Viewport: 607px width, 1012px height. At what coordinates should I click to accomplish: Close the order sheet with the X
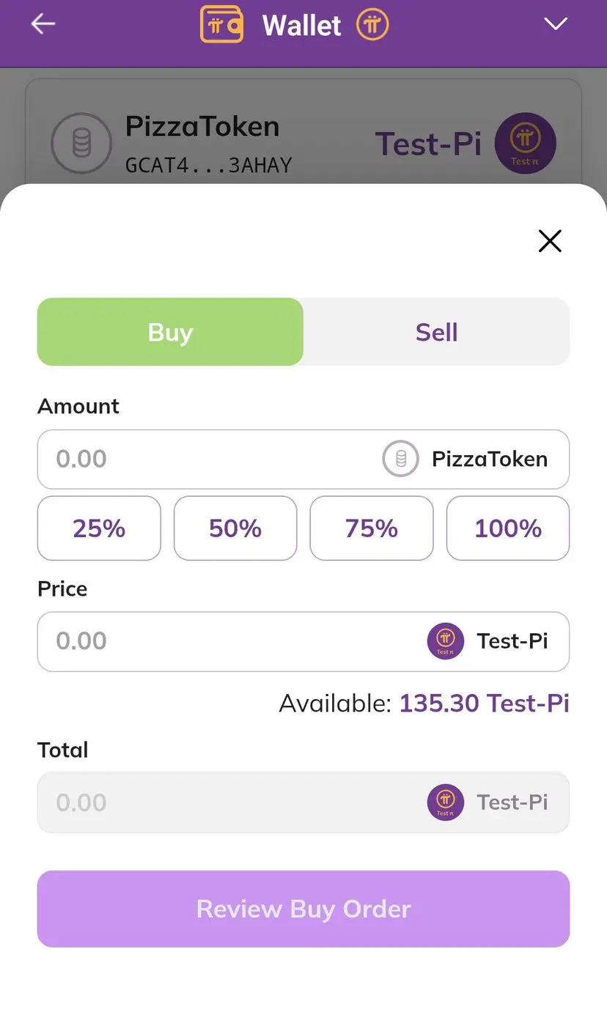coord(550,240)
